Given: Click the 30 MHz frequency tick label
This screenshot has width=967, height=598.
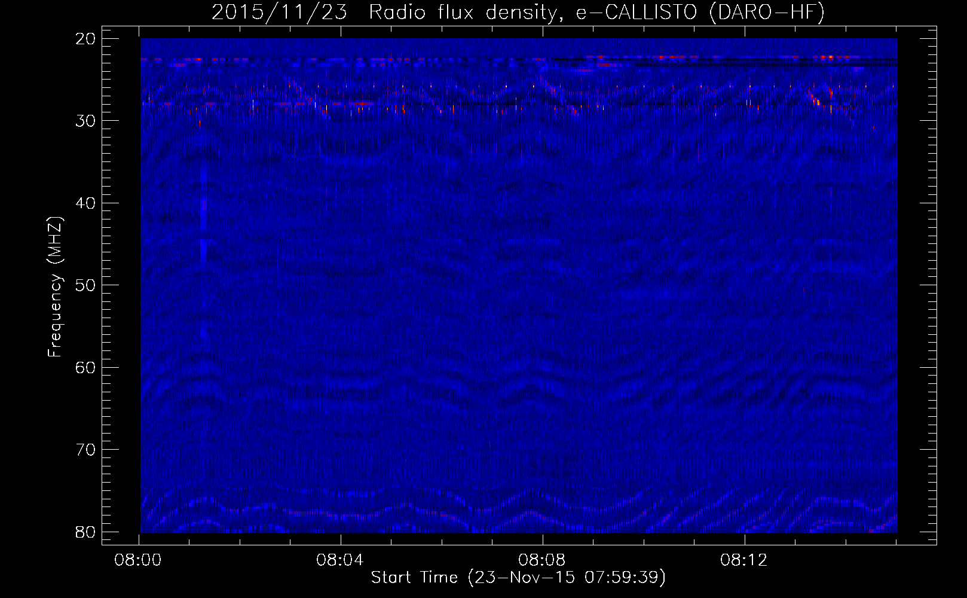Looking at the screenshot, I should 86,121.
